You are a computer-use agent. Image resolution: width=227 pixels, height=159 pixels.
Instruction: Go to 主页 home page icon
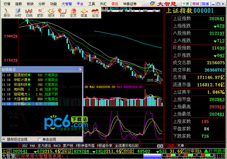tap(73, 13)
